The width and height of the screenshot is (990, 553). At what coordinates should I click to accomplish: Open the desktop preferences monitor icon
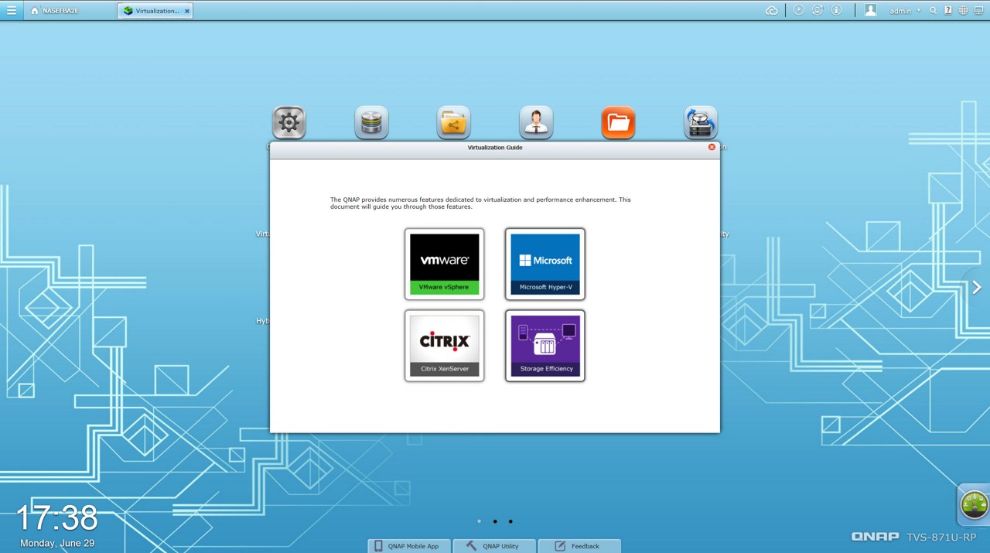point(978,11)
